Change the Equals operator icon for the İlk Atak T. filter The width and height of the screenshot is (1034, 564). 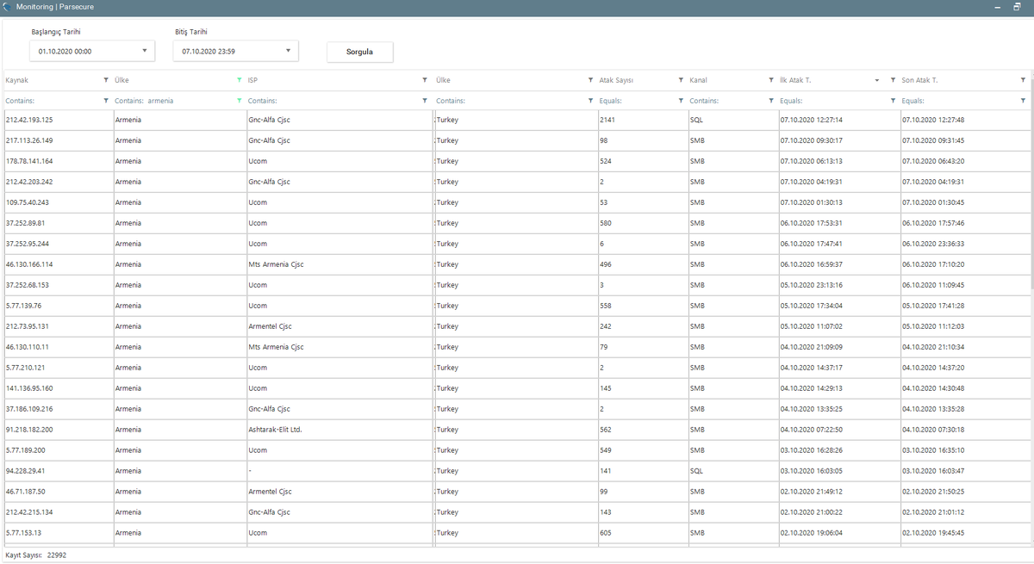click(x=893, y=101)
